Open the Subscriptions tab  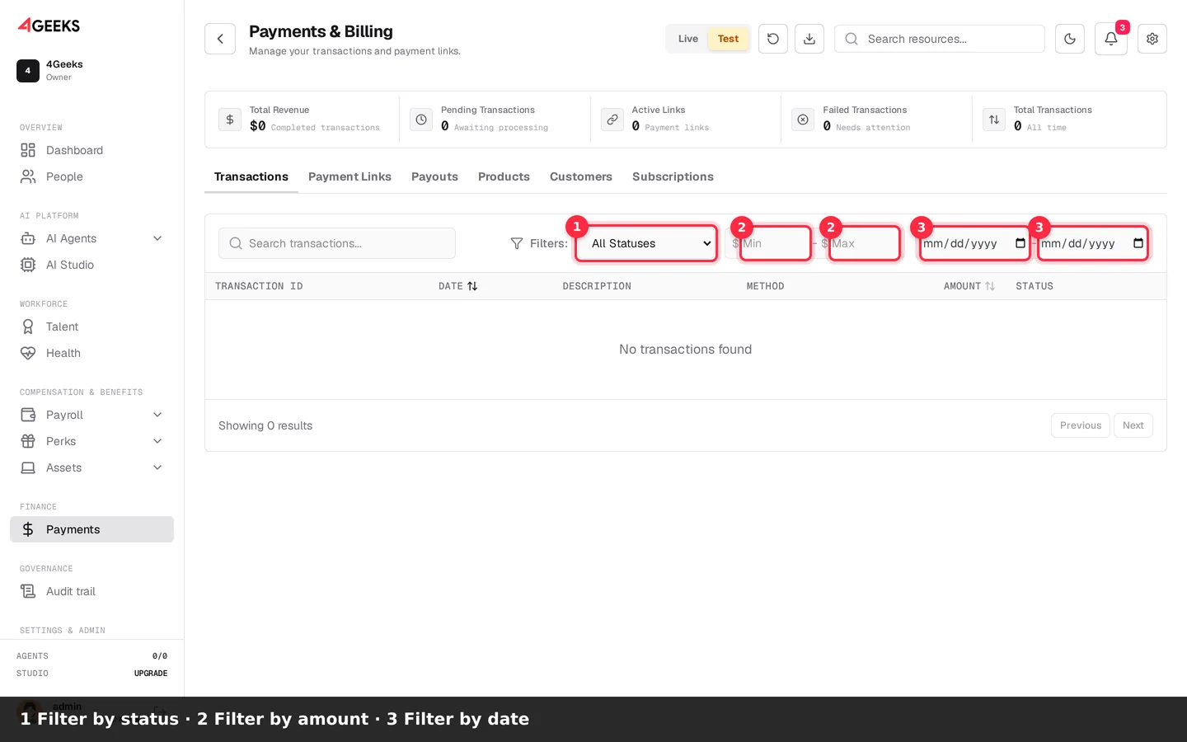(673, 176)
